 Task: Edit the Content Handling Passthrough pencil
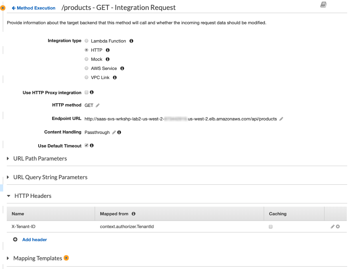(114, 132)
